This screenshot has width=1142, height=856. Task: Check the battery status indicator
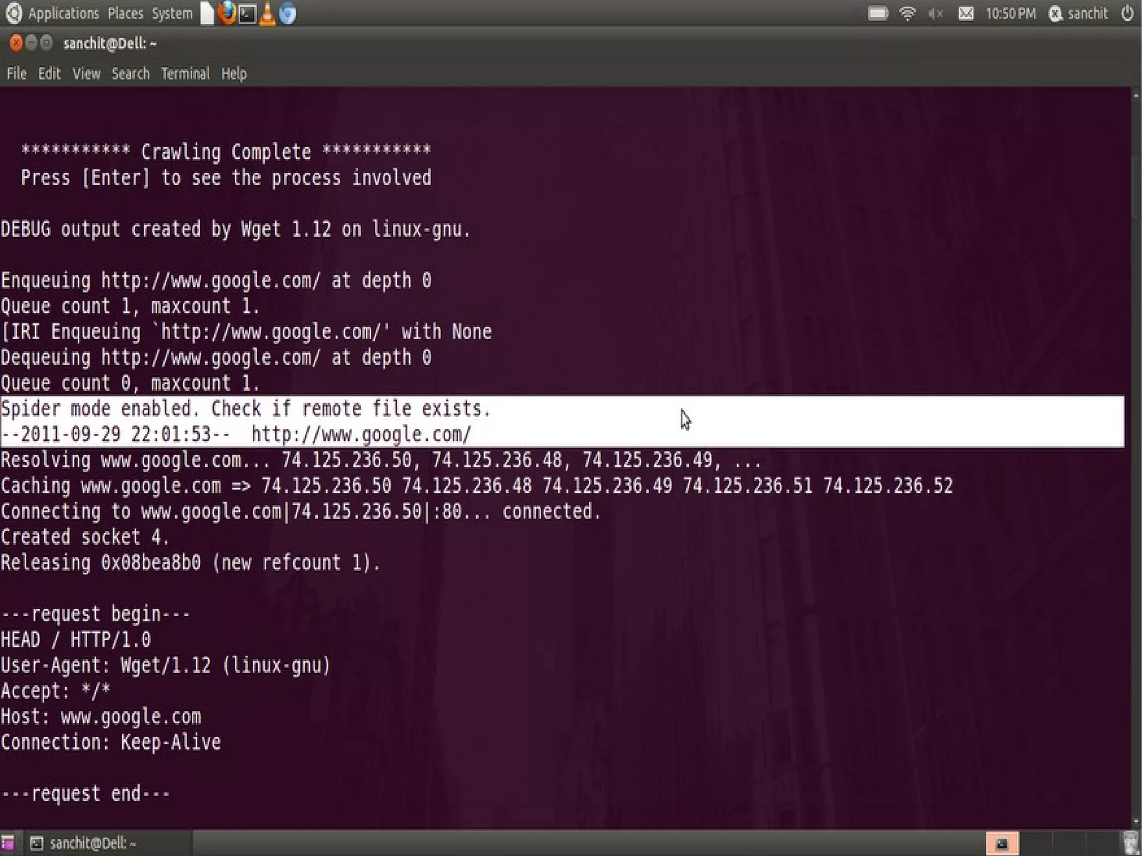(878, 13)
